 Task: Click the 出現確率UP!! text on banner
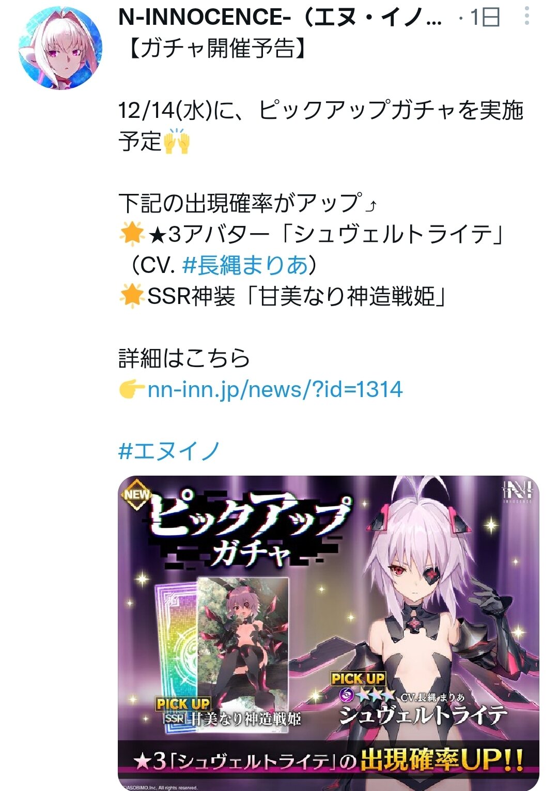442,760
